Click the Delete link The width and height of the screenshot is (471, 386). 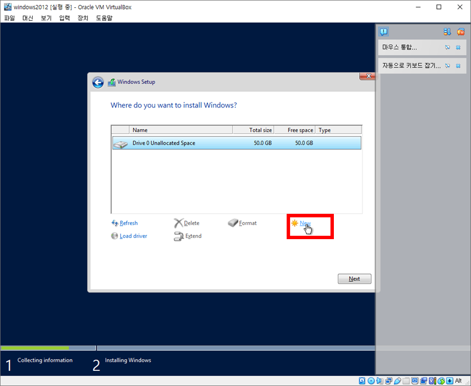click(192, 223)
